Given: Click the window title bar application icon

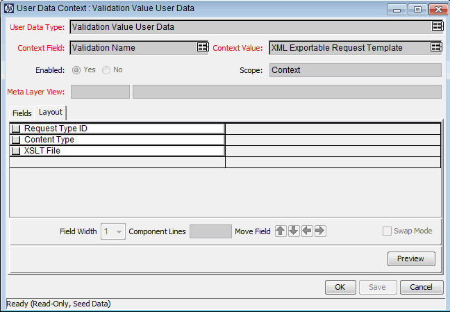Looking at the screenshot, I should 8,8.
